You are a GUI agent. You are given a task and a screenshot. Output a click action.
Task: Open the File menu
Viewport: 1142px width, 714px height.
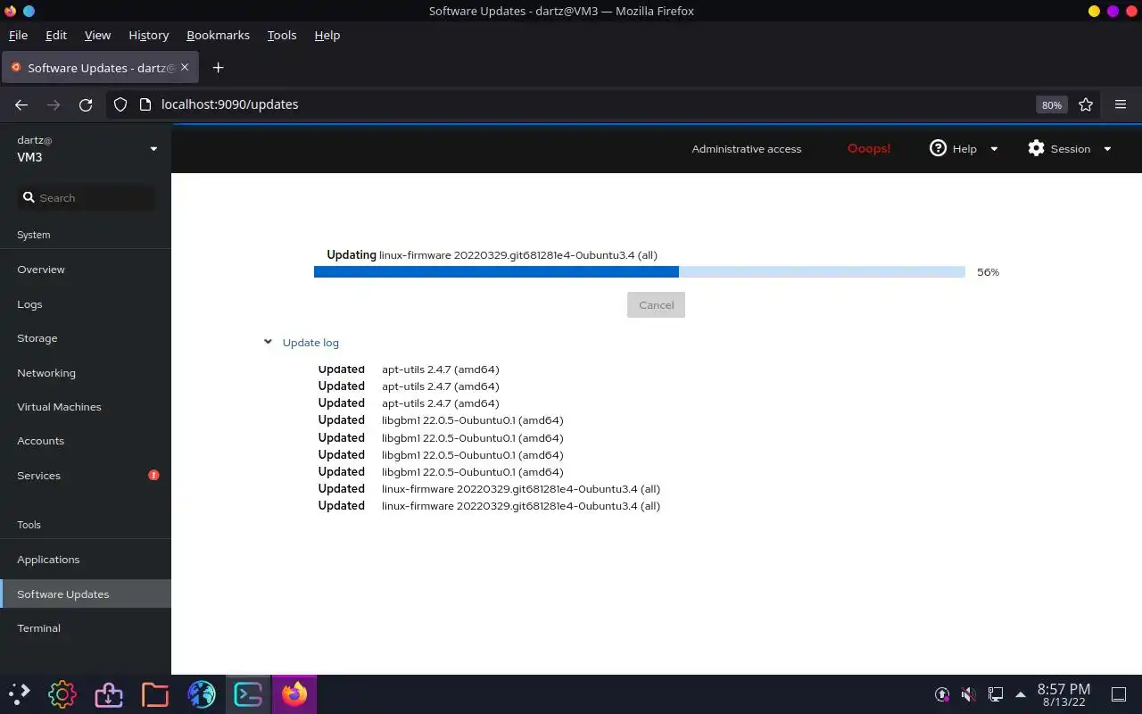coord(18,35)
